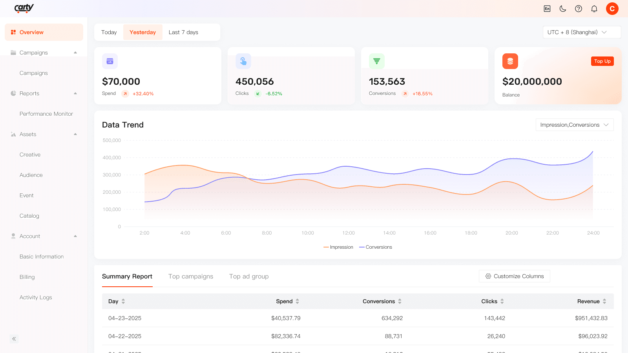Toggle dark mode moon icon
The height and width of the screenshot is (353, 628).
(x=563, y=9)
